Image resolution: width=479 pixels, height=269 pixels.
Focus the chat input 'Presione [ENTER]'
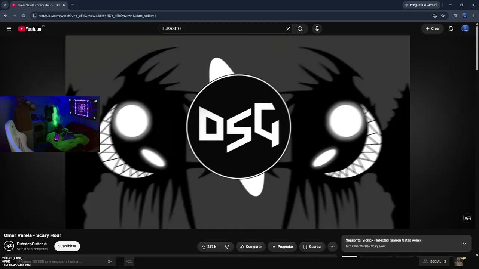pos(62,262)
